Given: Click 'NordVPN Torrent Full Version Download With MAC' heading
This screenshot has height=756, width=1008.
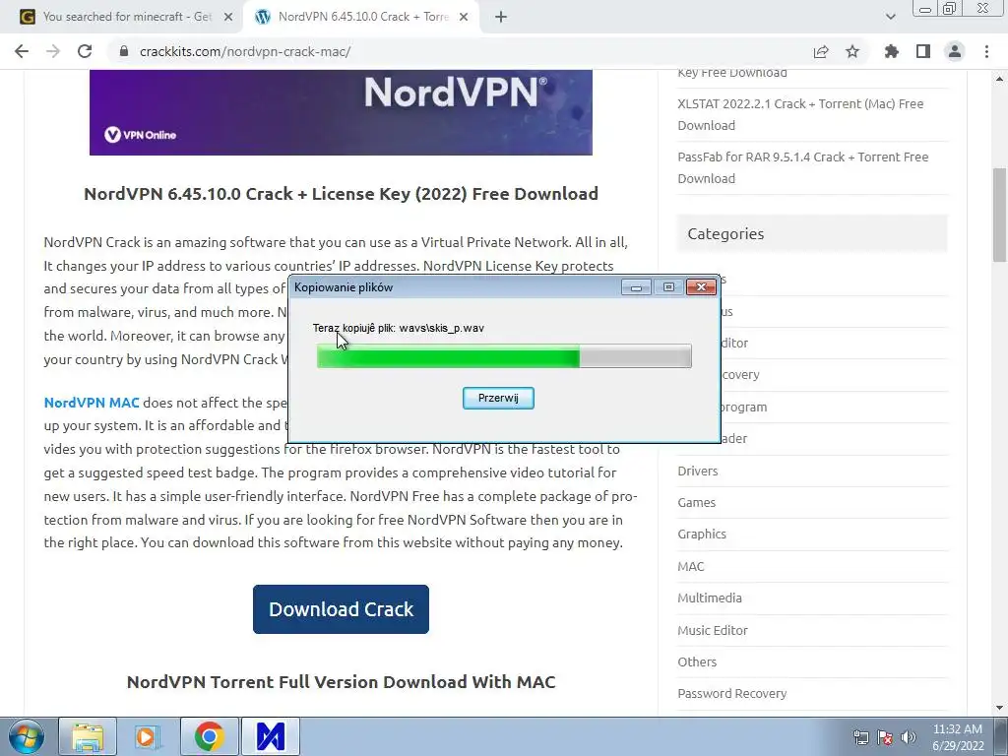Looking at the screenshot, I should [341, 681].
